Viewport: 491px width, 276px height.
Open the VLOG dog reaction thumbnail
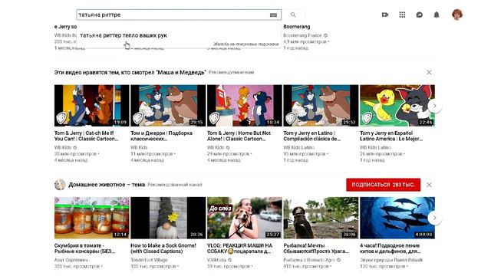(245, 218)
